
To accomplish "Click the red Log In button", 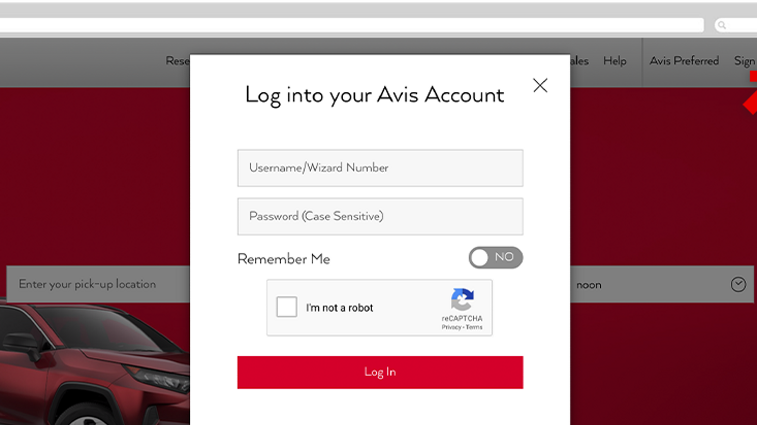I will click(x=380, y=373).
